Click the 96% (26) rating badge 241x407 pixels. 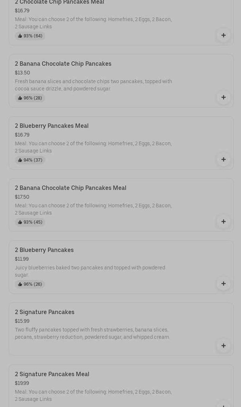[30, 284]
